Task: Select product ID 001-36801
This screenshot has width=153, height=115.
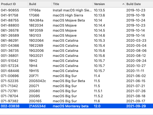Action: [x=10, y=56]
